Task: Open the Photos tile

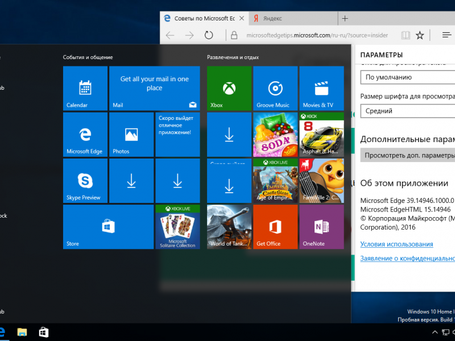Action: coord(131,135)
